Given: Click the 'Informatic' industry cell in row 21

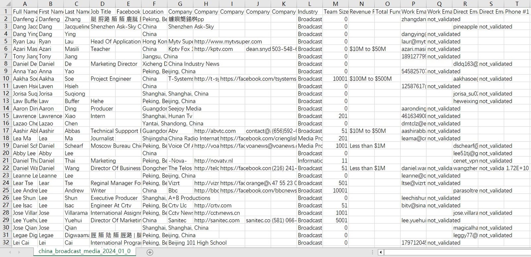Looking at the screenshot, I should (x=310, y=161).
